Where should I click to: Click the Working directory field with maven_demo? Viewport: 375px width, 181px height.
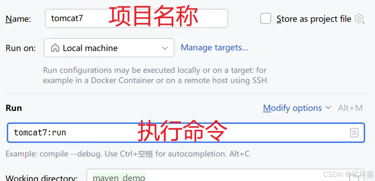point(225,175)
